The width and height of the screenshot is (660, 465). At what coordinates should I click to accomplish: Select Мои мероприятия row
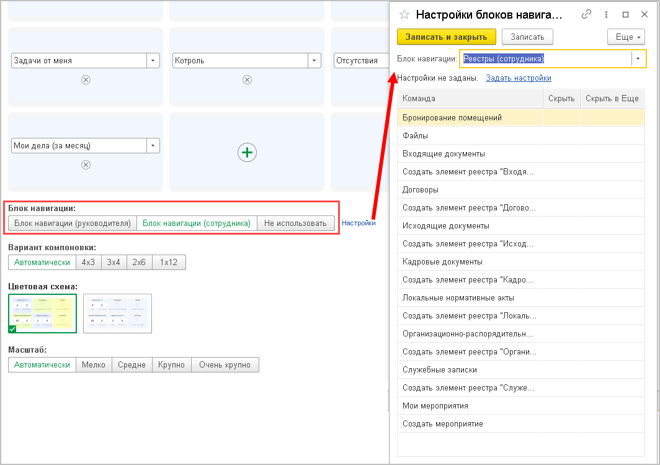click(x=521, y=406)
